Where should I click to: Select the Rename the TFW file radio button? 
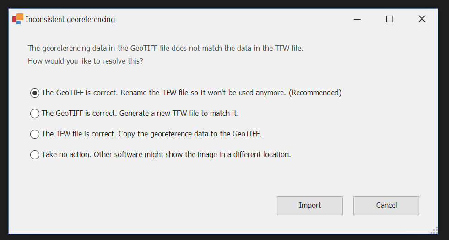pyautogui.click(x=35, y=93)
